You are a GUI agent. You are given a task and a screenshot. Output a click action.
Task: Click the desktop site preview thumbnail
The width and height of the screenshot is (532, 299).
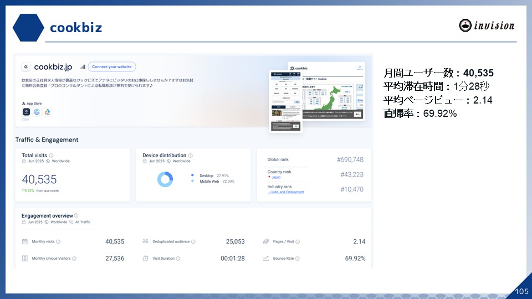click(334, 91)
